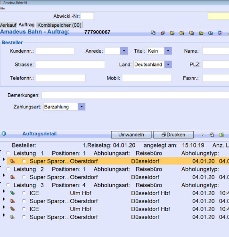This screenshot has width=229, height=237.
Task: Tick checkbox in highlighted Super Sparpreis row
Action: point(24,161)
